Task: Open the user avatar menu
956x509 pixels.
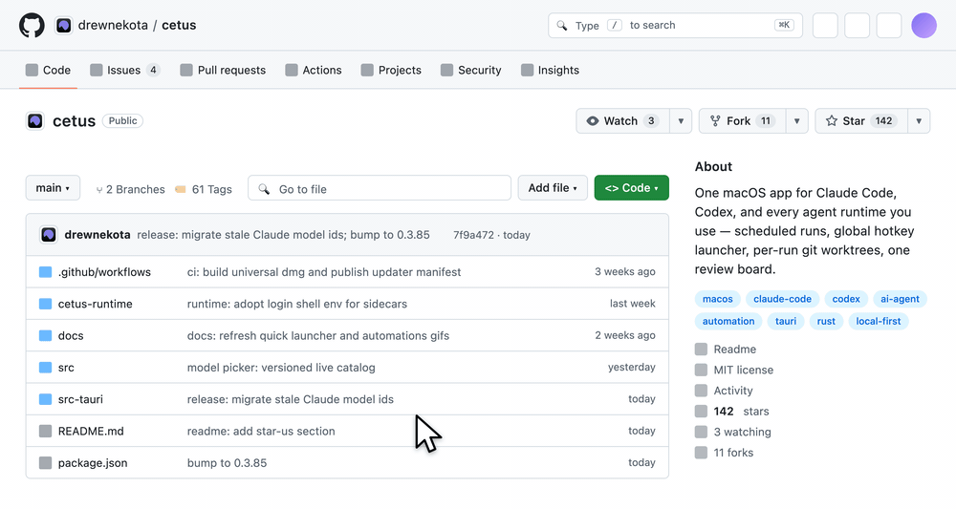Action: pos(923,26)
